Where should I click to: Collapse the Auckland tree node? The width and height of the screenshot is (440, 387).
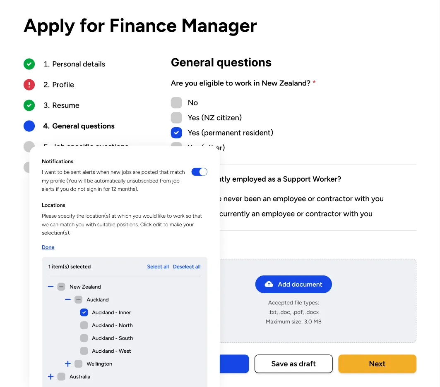pos(68,299)
